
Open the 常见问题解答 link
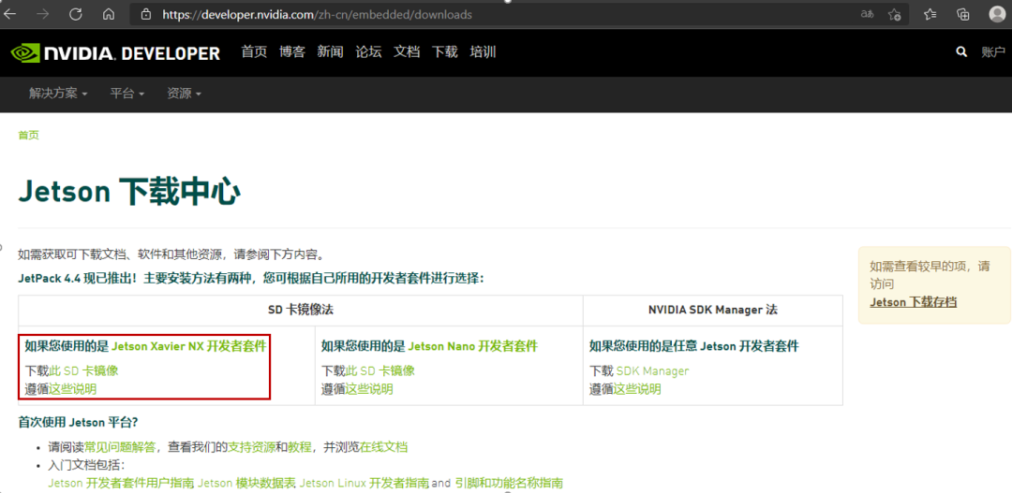click(x=122, y=447)
